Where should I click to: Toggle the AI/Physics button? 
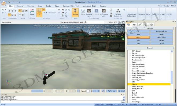(x=111, y=91)
